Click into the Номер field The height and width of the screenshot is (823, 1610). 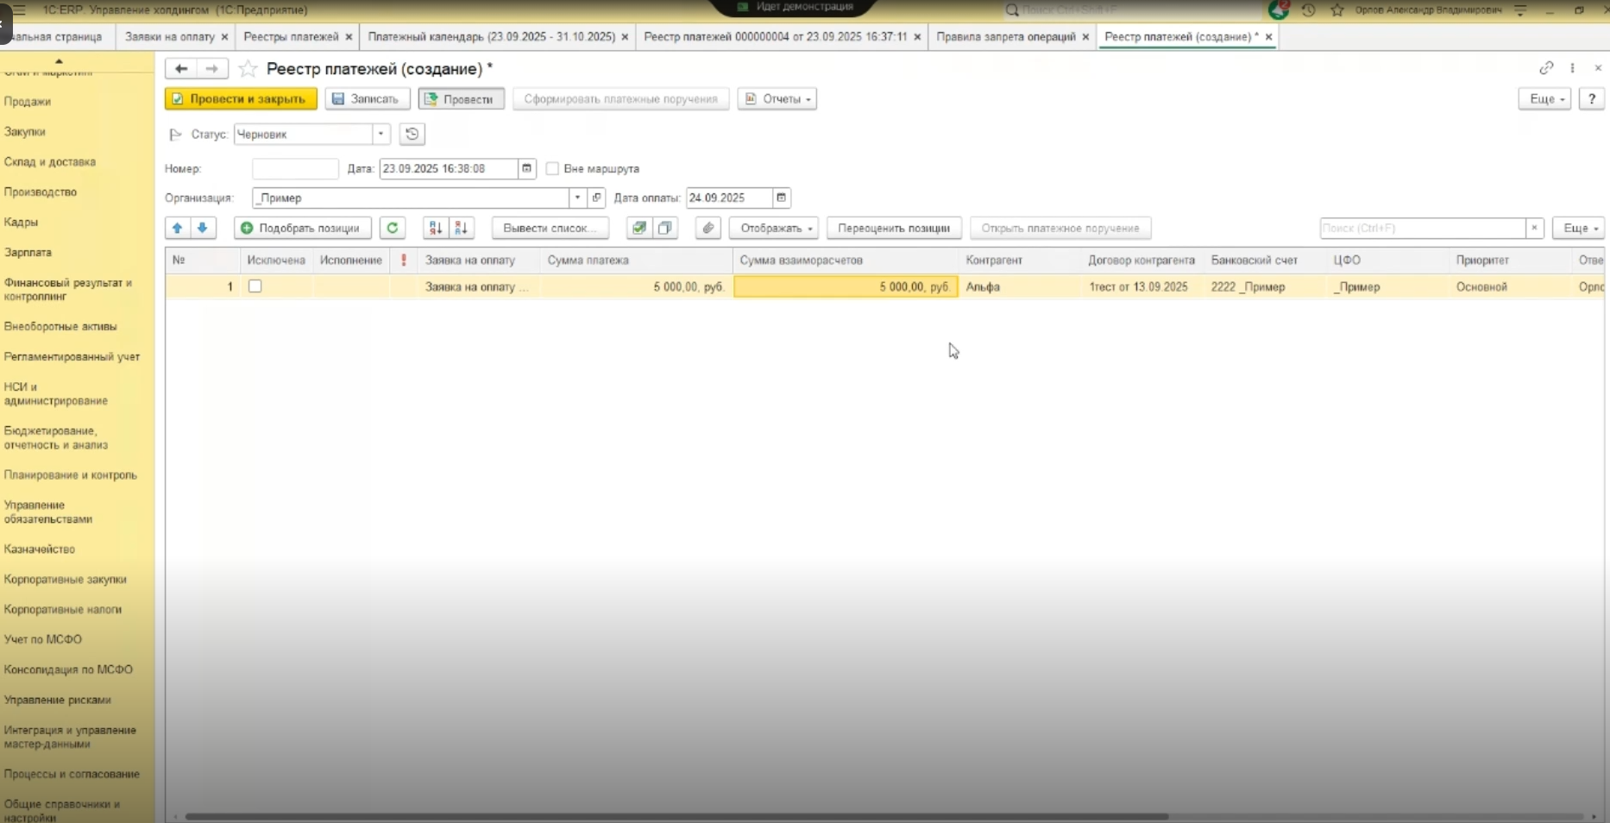[x=295, y=169]
